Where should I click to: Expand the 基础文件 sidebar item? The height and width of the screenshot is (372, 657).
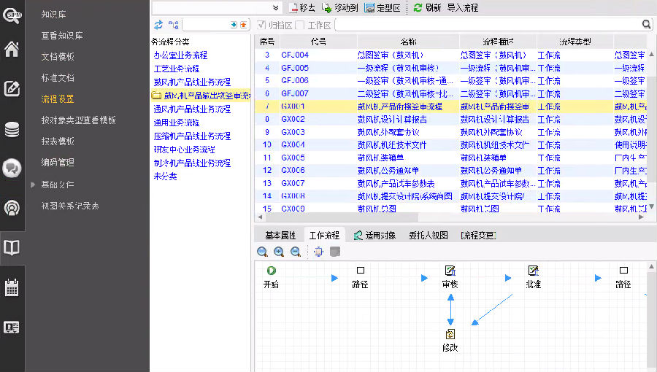[x=33, y=185]
